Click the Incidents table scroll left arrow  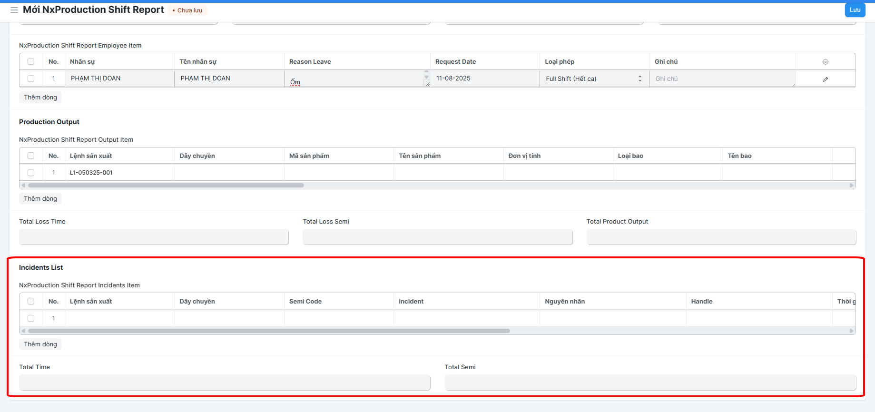click(x=23, y=331)
